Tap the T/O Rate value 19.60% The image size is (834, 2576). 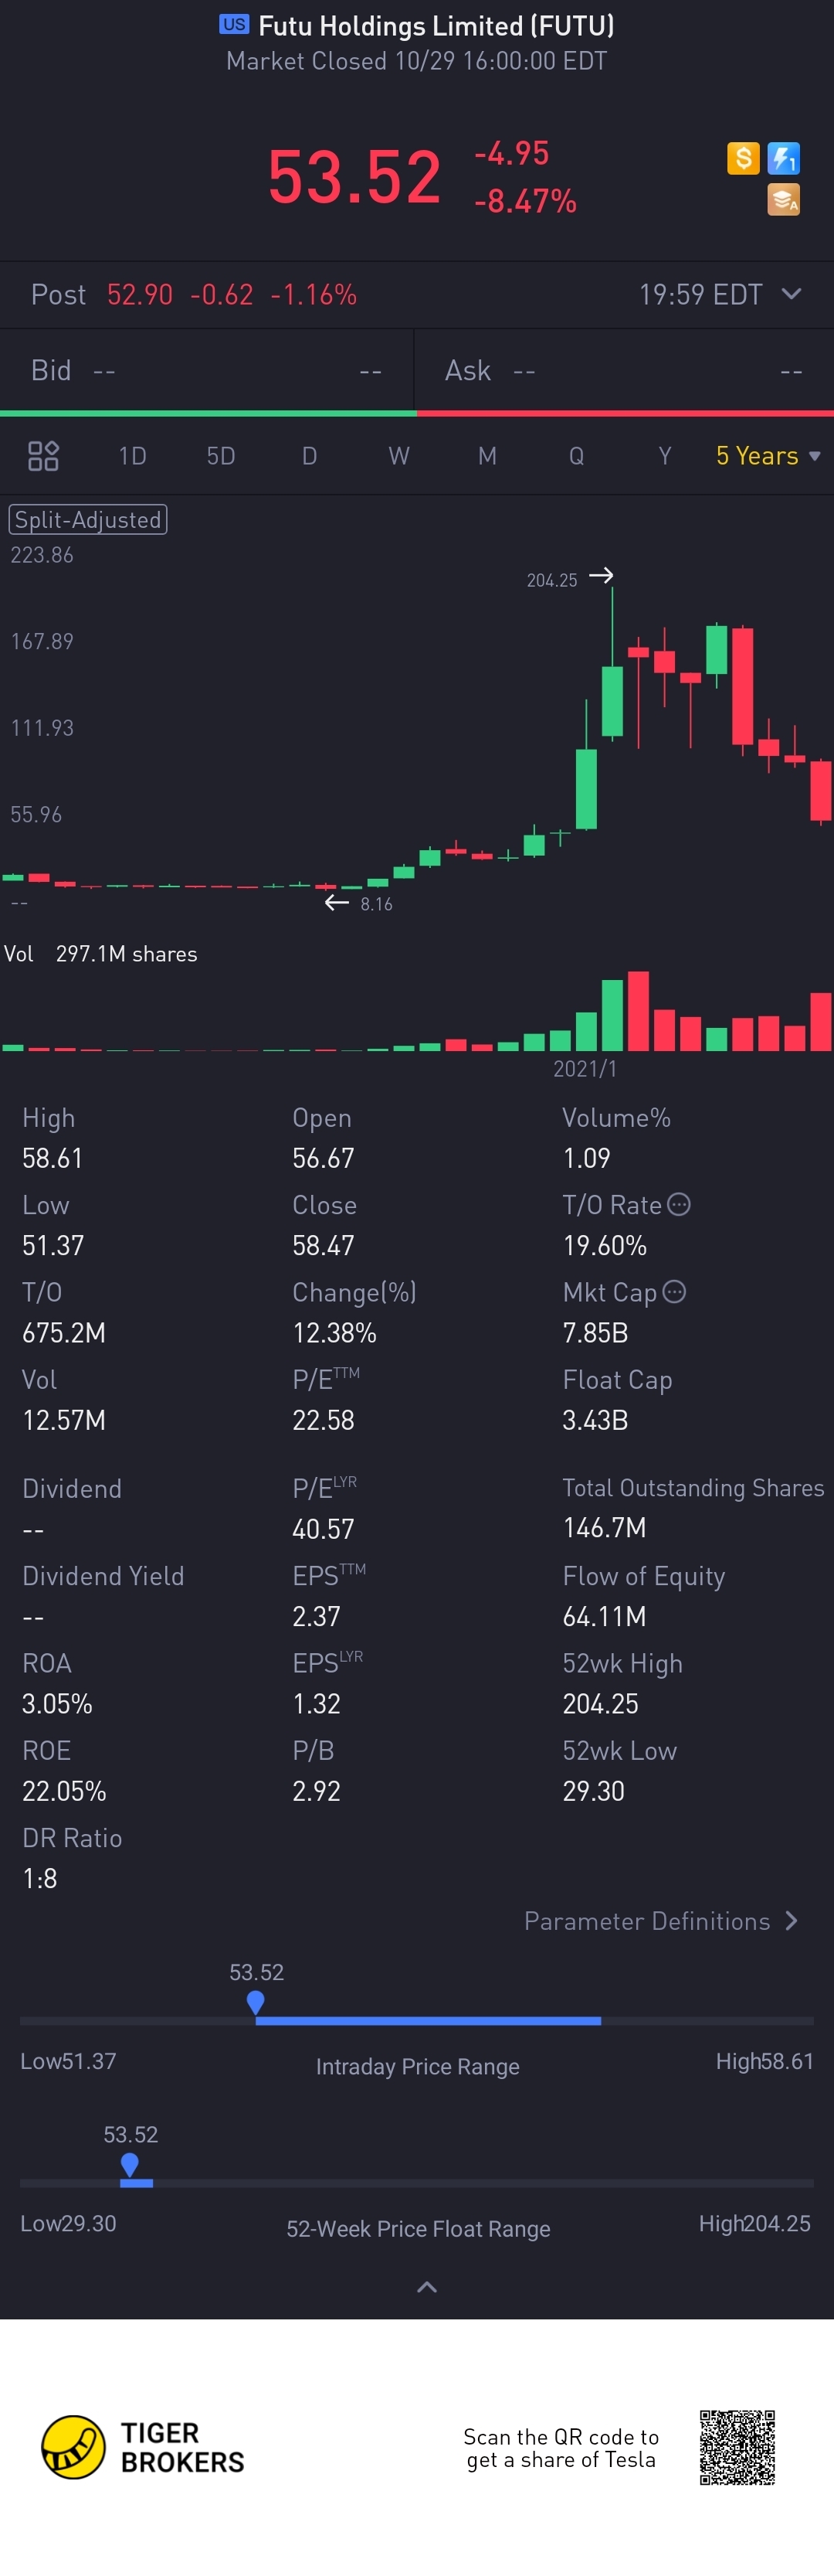pos(605,1245)
